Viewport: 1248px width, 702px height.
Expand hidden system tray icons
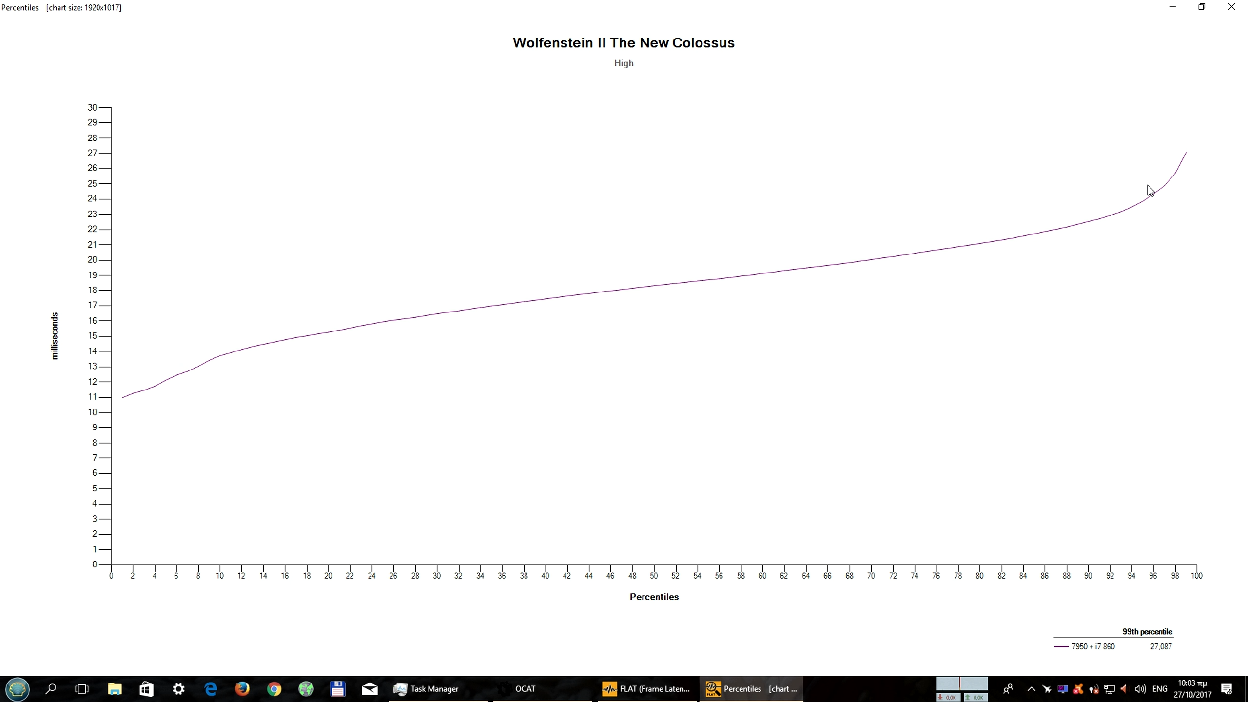[1031, 689]
